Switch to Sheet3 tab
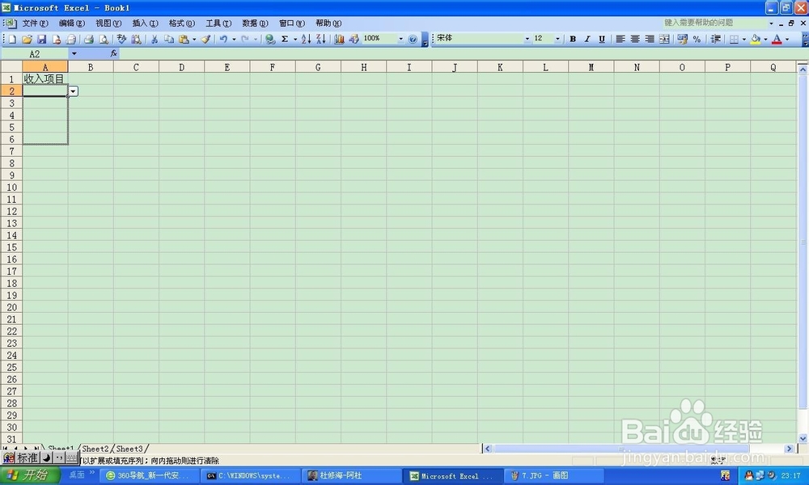Image resolution: width=809 pixels, height=485 pixels. point(129,449)
